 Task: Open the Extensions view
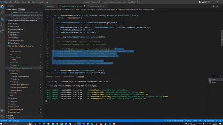2,31
